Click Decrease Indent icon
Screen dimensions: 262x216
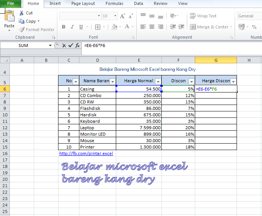coord(173,27)
